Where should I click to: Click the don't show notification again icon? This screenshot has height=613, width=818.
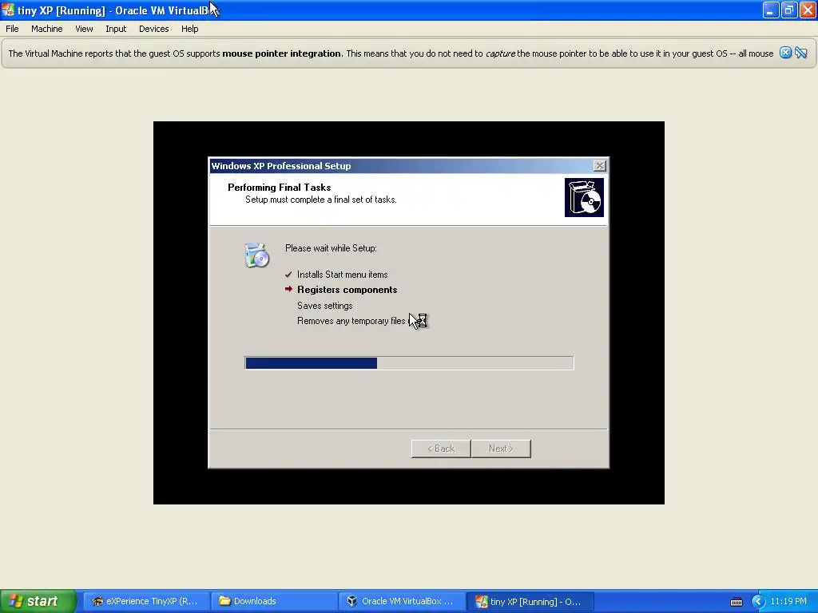[x=801, y=53]
